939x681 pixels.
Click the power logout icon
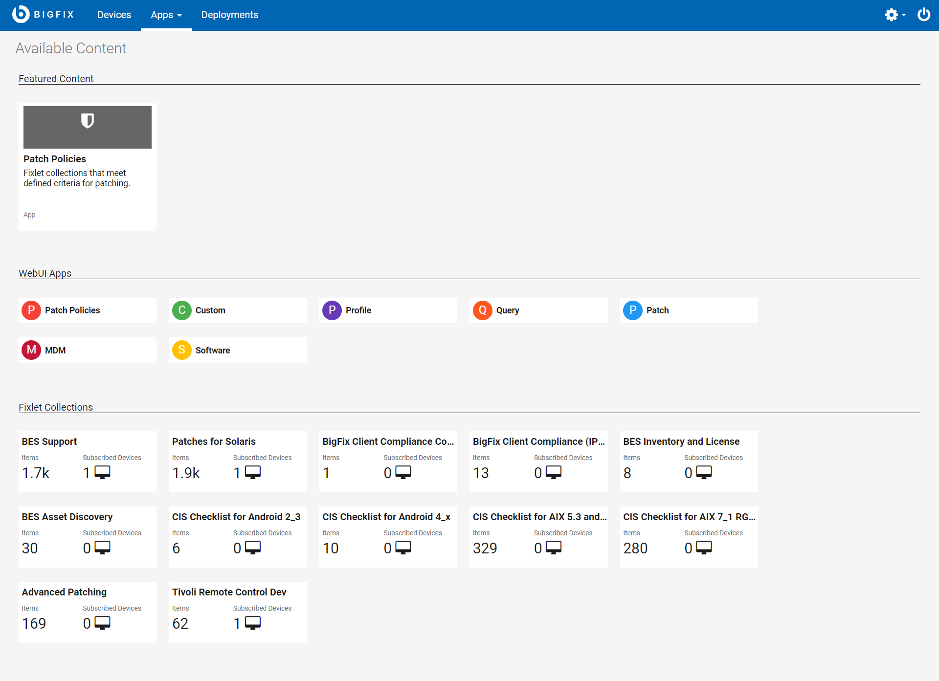(924, 15)
